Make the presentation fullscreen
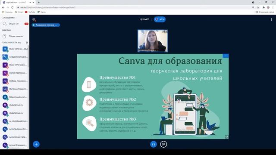This screenshot has height=155, width=276. [226, 137]
